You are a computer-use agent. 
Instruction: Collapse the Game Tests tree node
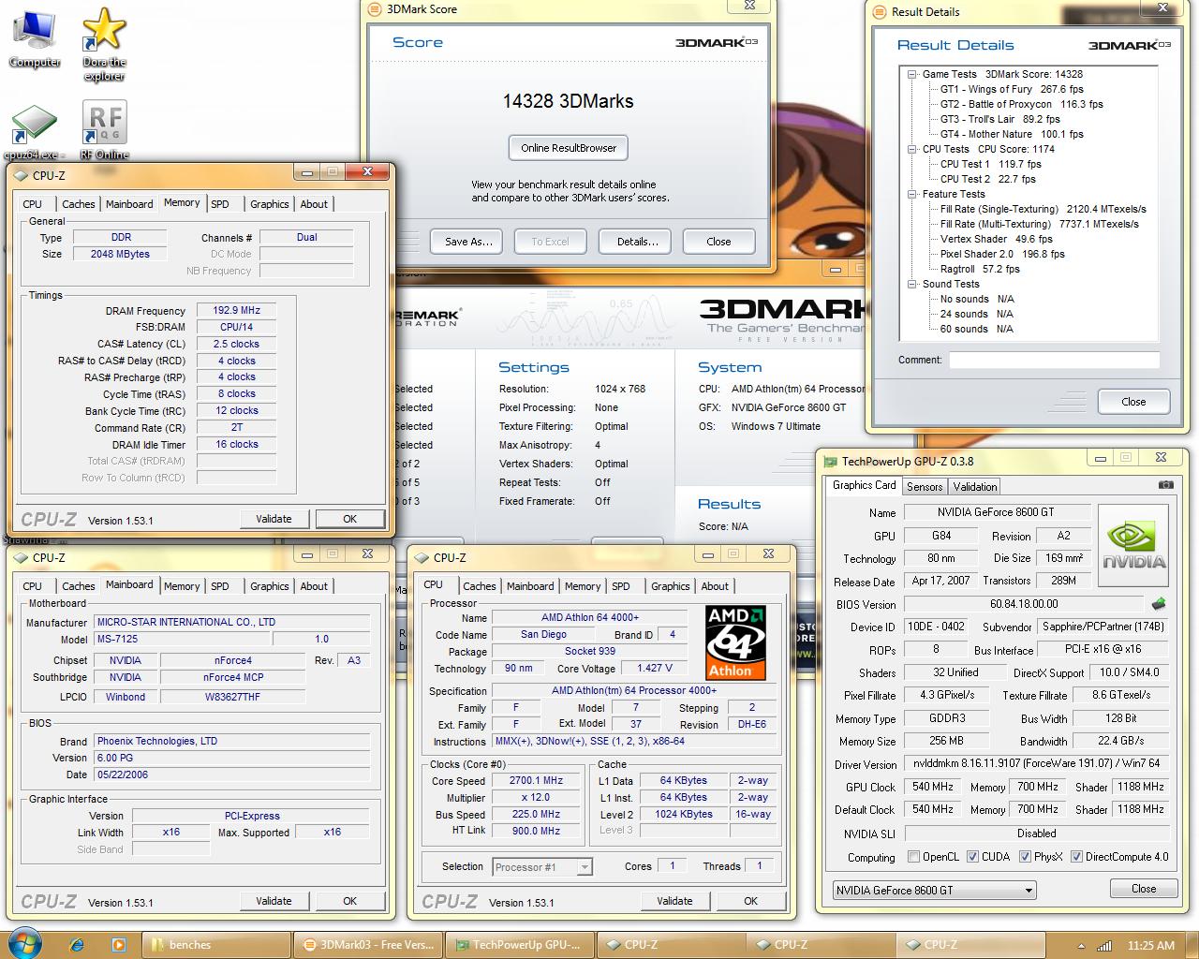pos(912,74)
